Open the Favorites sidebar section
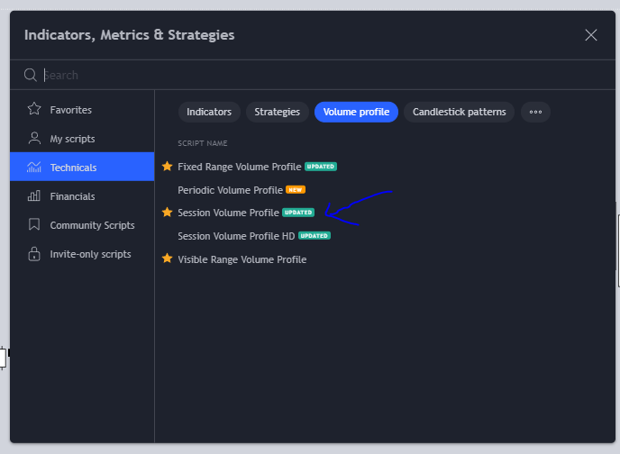Screen dimensions: 620x454 pos(82,110)
